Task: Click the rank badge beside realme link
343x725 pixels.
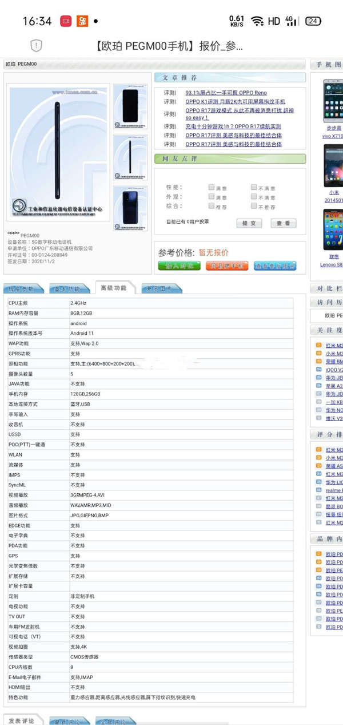Action: [x=319, y=490]
